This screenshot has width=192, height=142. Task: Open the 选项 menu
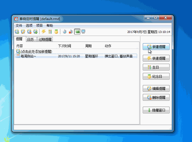click(x=29, y=26)
